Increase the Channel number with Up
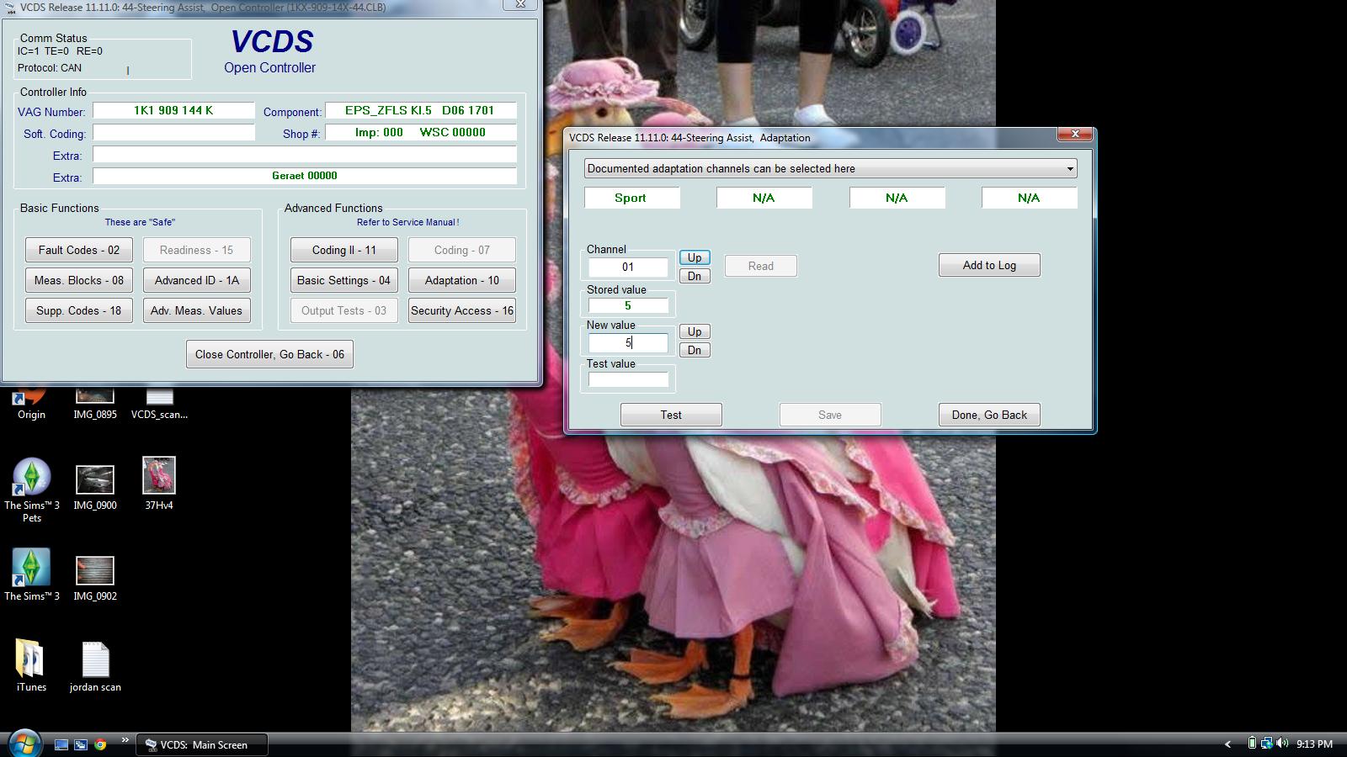 click(695, 258)
